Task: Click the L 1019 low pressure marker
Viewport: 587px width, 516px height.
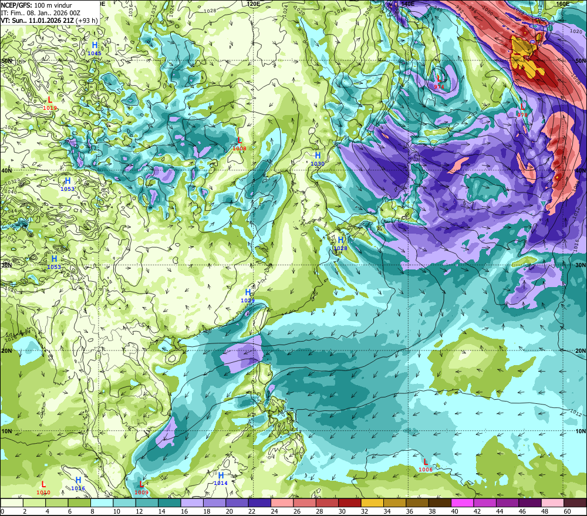Action: click(x=50, y=103)
